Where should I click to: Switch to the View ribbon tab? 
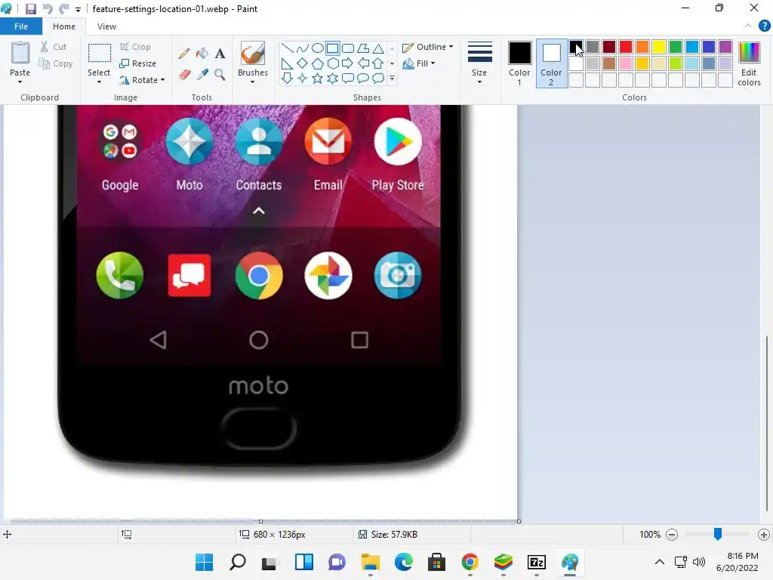tap(106, 26)
